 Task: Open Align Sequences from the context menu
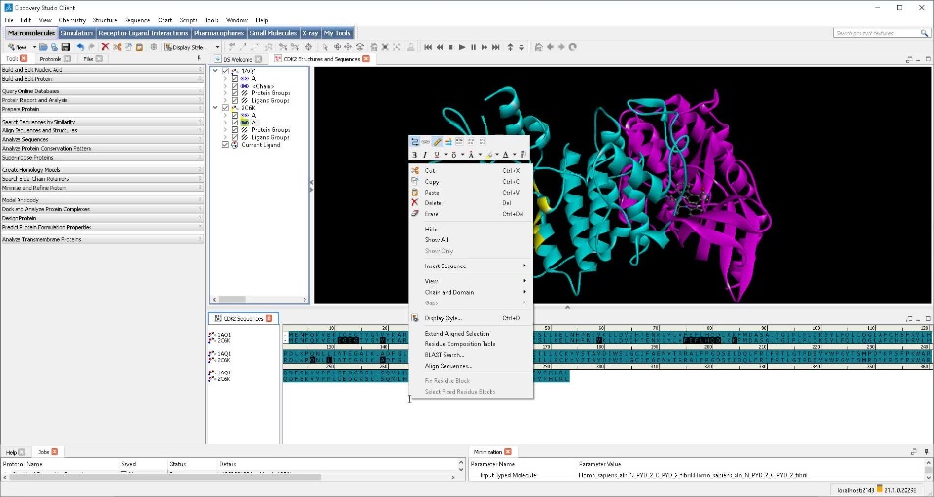448,366
